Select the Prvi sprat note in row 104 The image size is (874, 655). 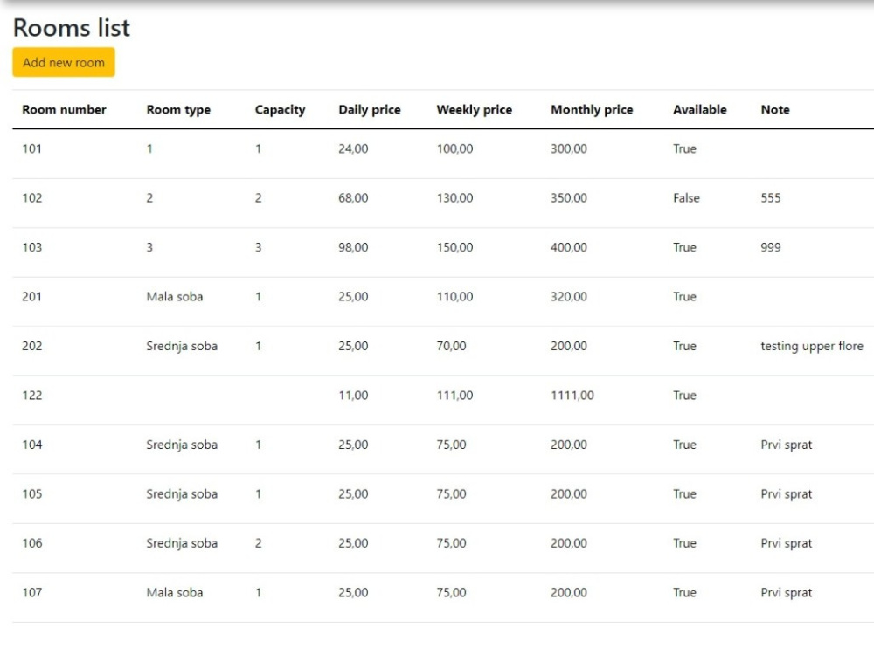tap(787, 445)
